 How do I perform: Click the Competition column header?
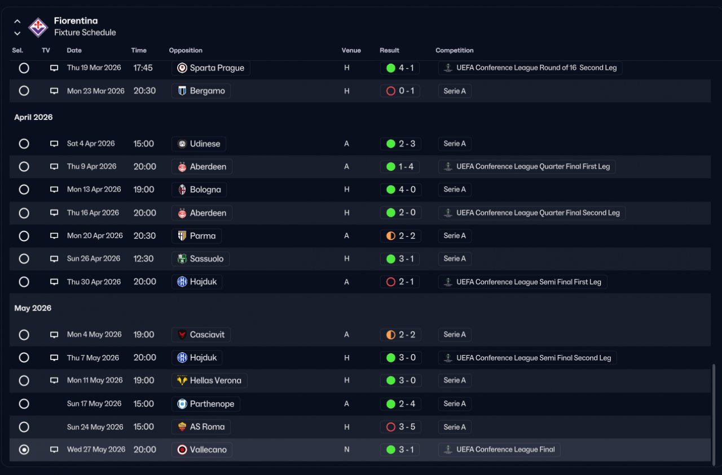pyautogui.click(x=455, y=51)
